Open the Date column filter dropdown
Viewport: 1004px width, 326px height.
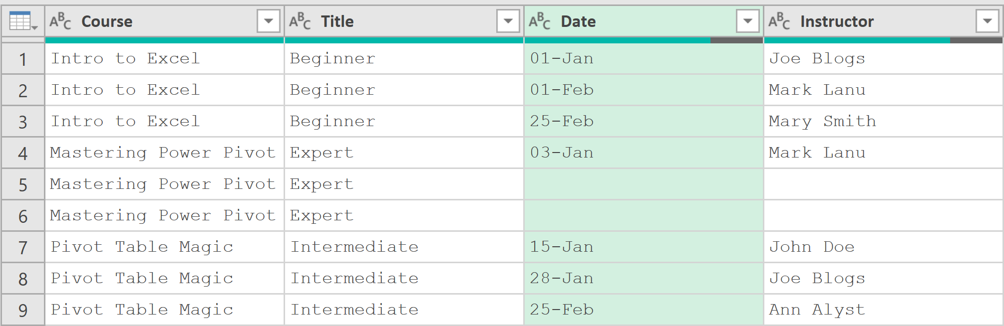point(748,21)
